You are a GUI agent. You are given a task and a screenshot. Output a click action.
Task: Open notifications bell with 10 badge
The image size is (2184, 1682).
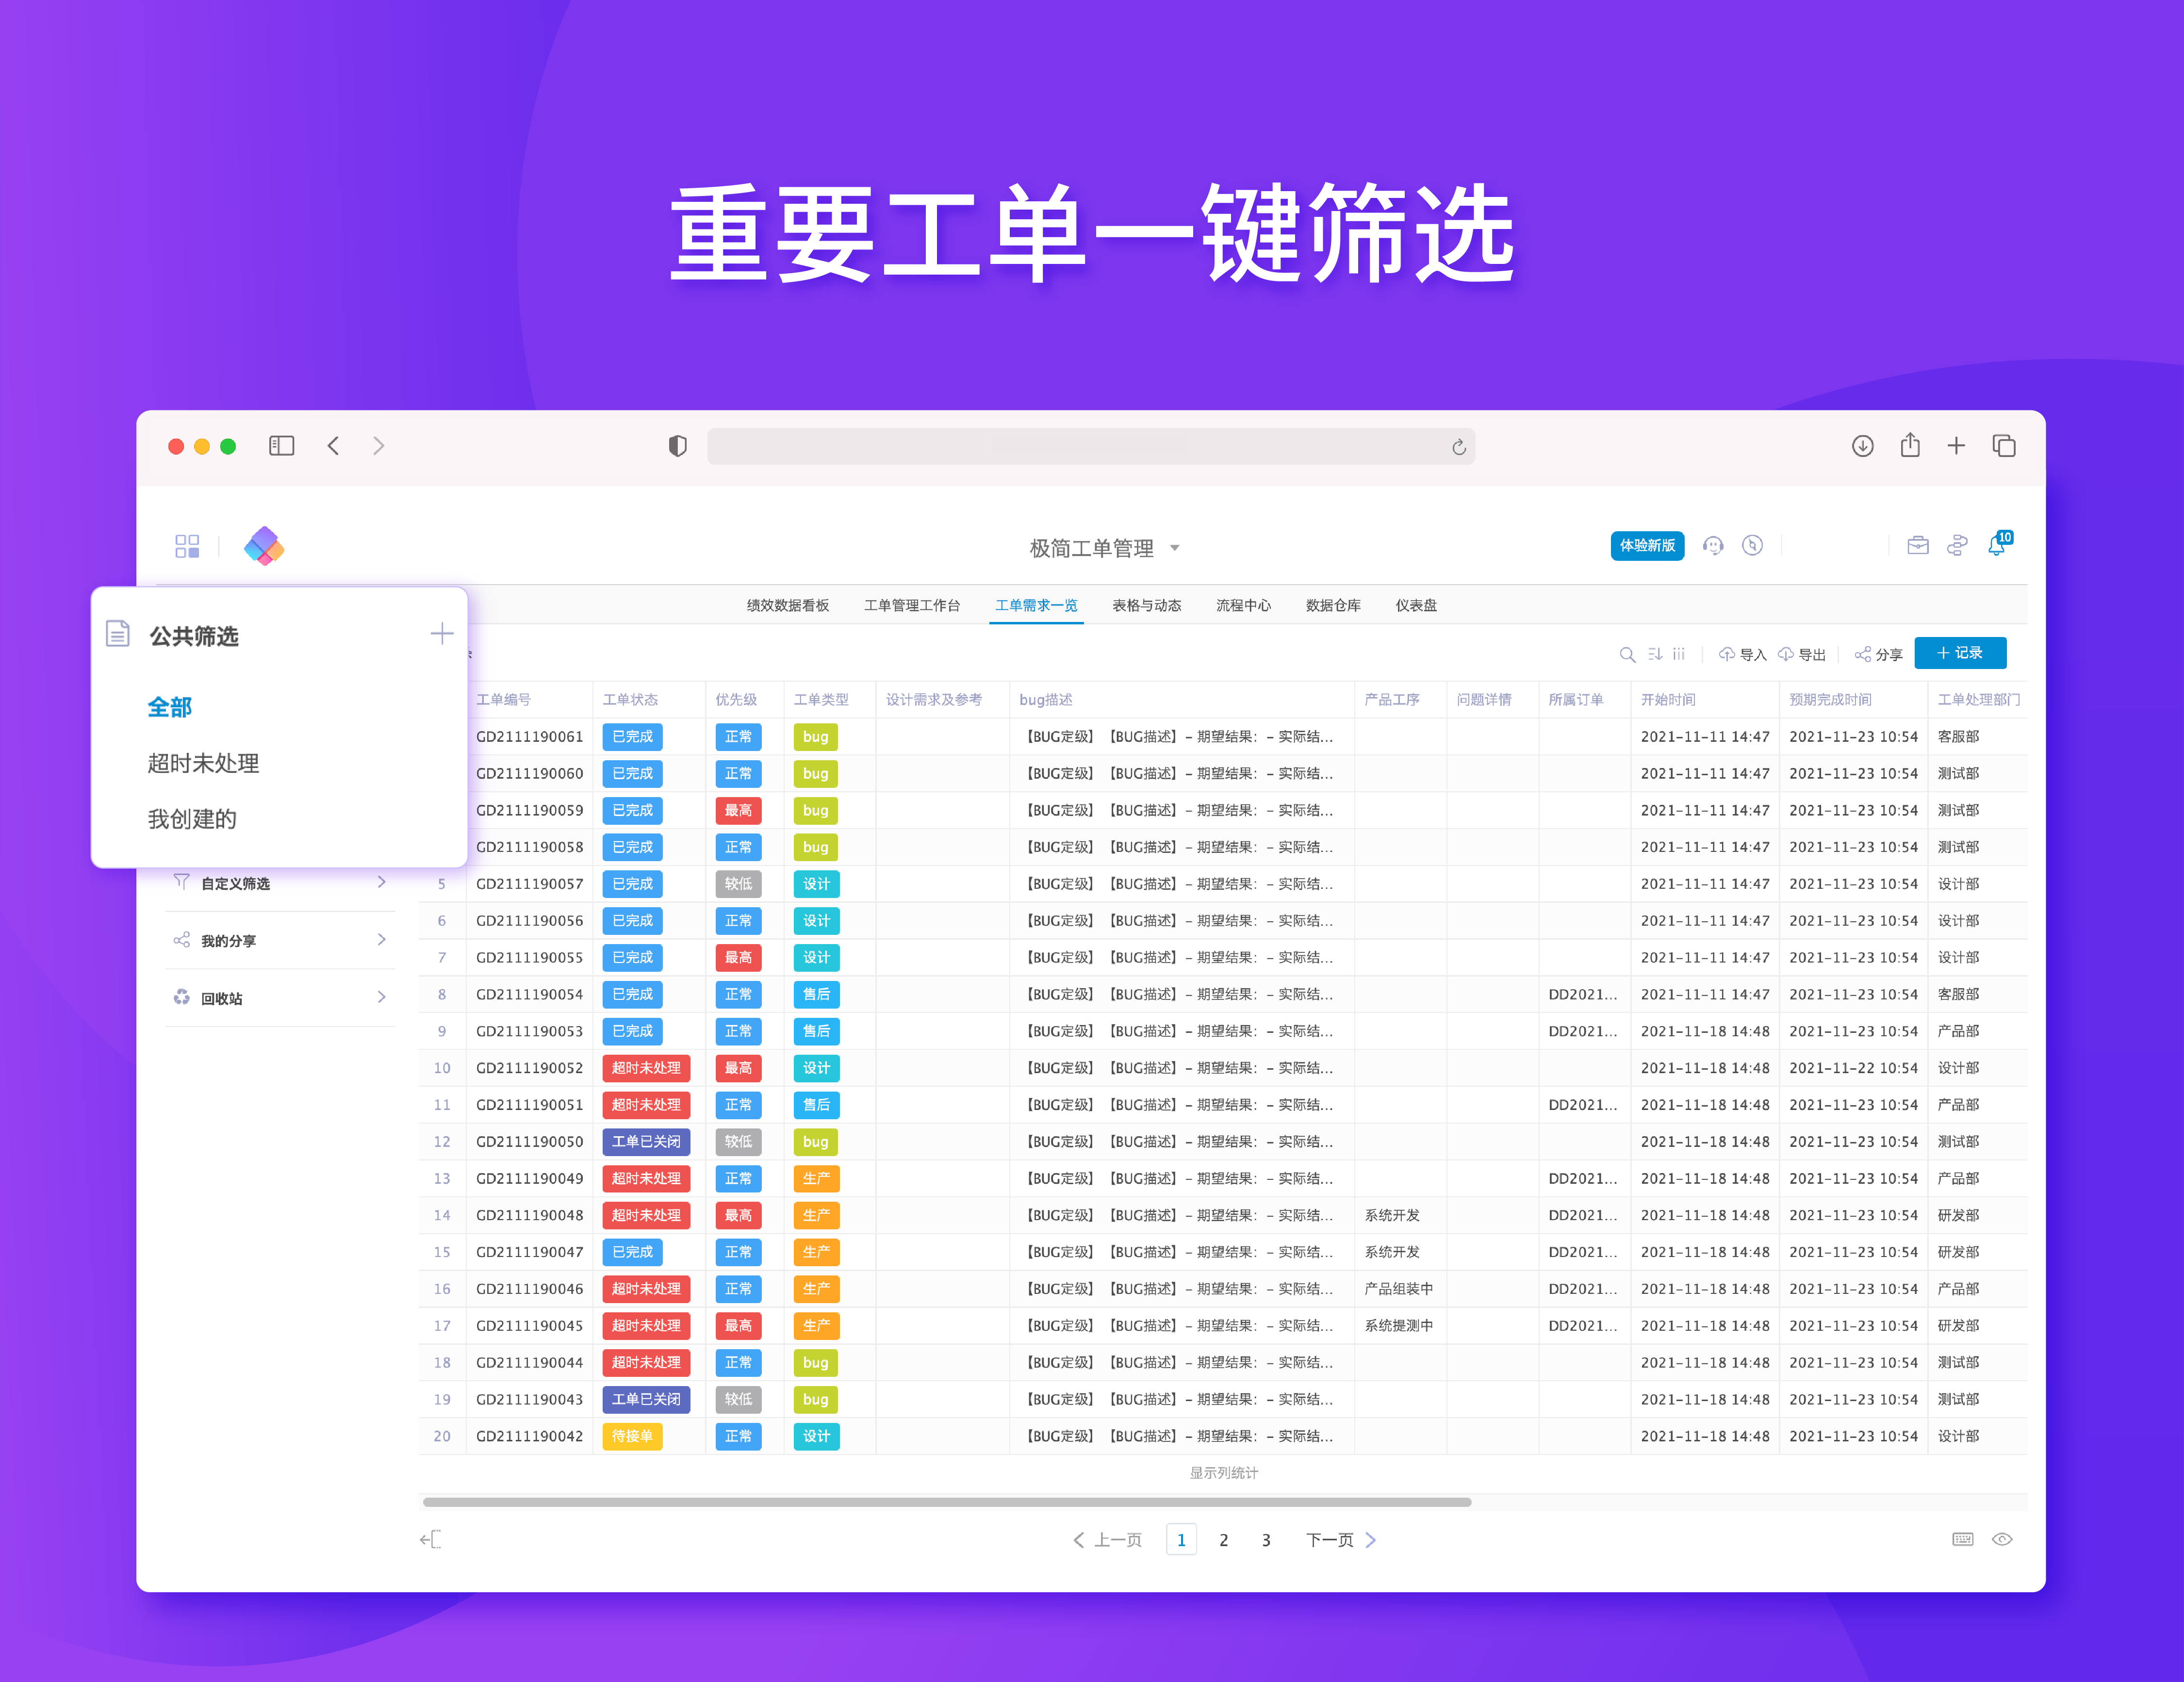[x=1999, y=543]
